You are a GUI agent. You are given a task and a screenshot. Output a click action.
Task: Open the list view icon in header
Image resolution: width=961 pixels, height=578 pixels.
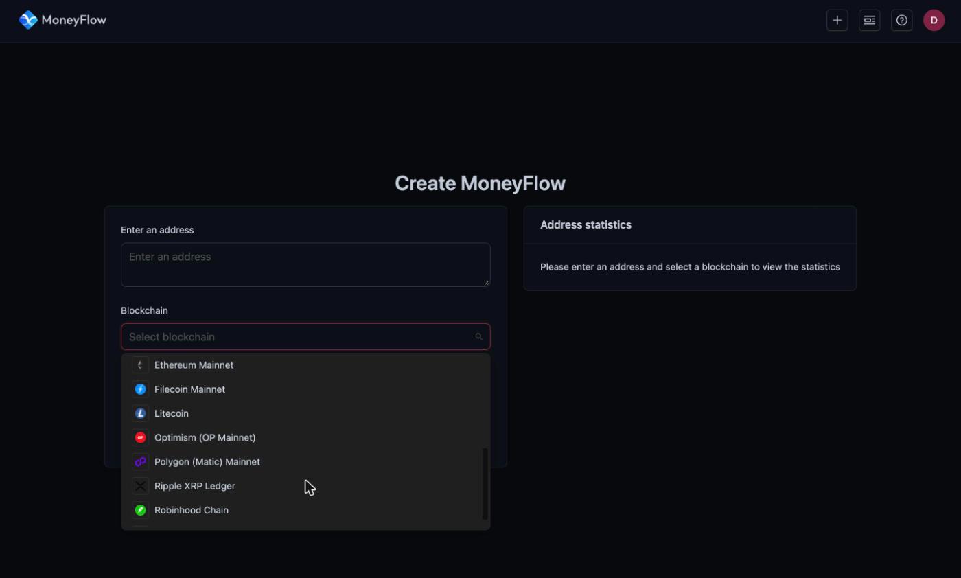[x=869, y=20]
